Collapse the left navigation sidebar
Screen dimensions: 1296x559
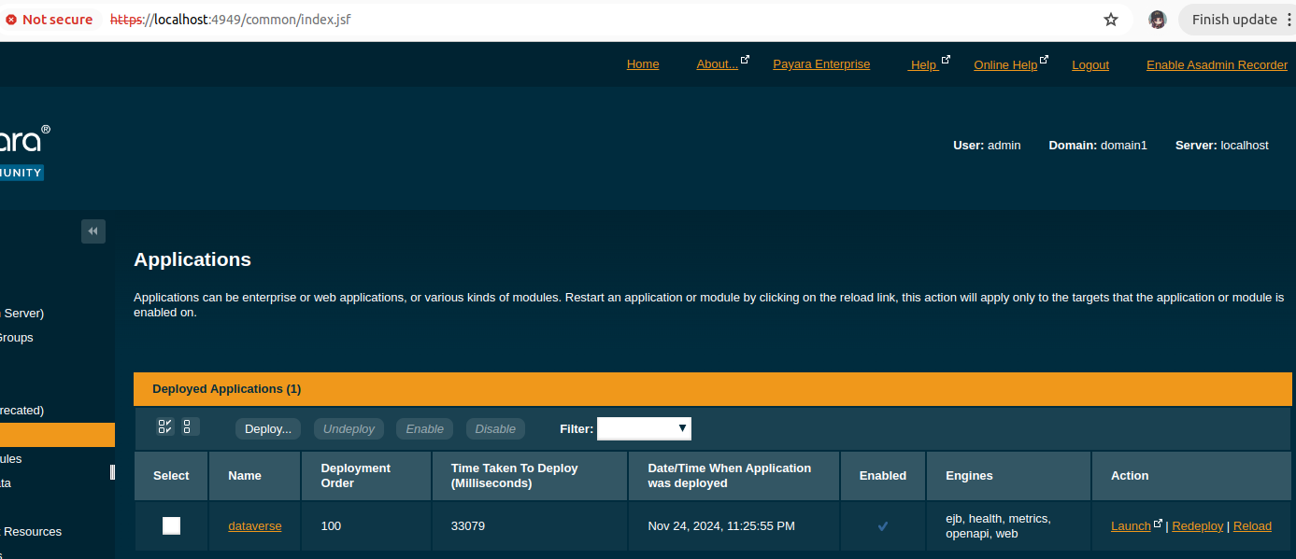pyautogui.click(x=93, y=231)
